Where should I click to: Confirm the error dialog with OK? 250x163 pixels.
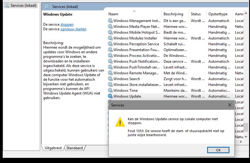218,150
